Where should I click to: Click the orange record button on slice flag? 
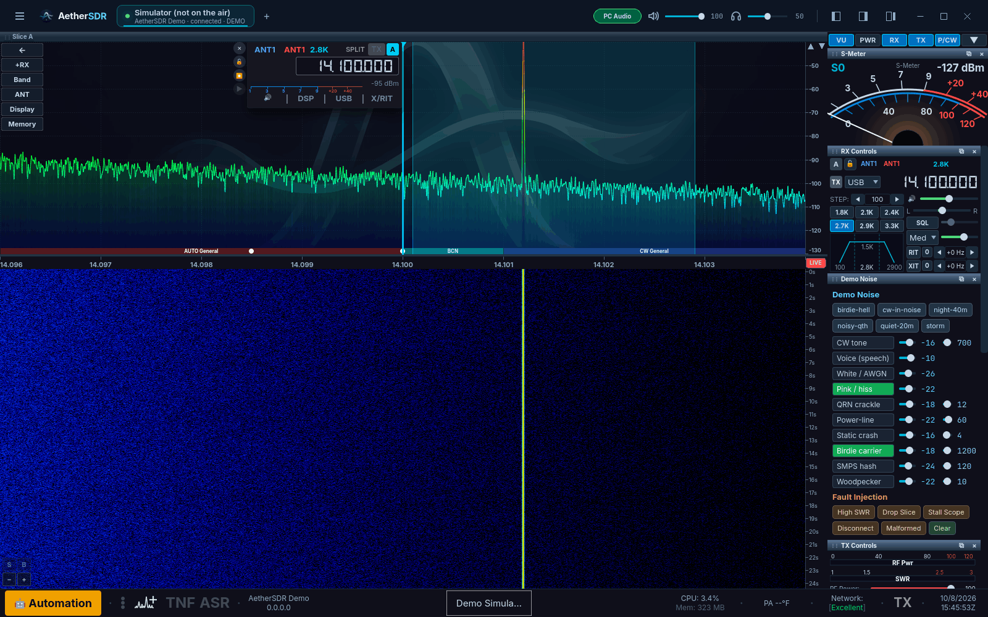coord(239,75)
